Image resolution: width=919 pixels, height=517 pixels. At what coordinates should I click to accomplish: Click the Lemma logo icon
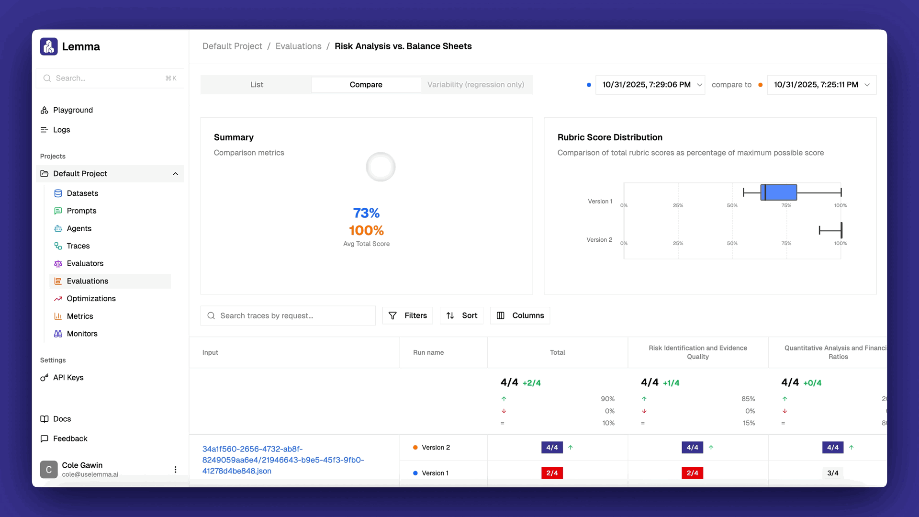pyautogui.click(x=49, y=46)
